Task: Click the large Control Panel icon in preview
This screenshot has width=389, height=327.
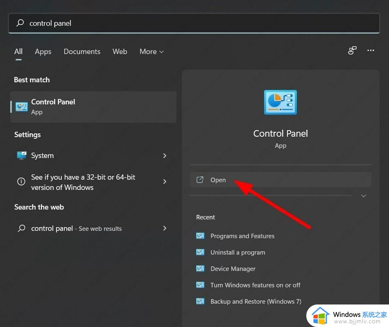Action: 280,102
